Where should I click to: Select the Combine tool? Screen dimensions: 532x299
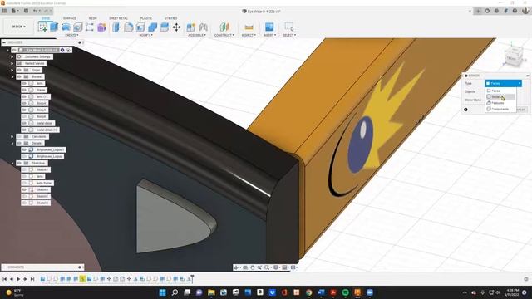coord(153,27)
